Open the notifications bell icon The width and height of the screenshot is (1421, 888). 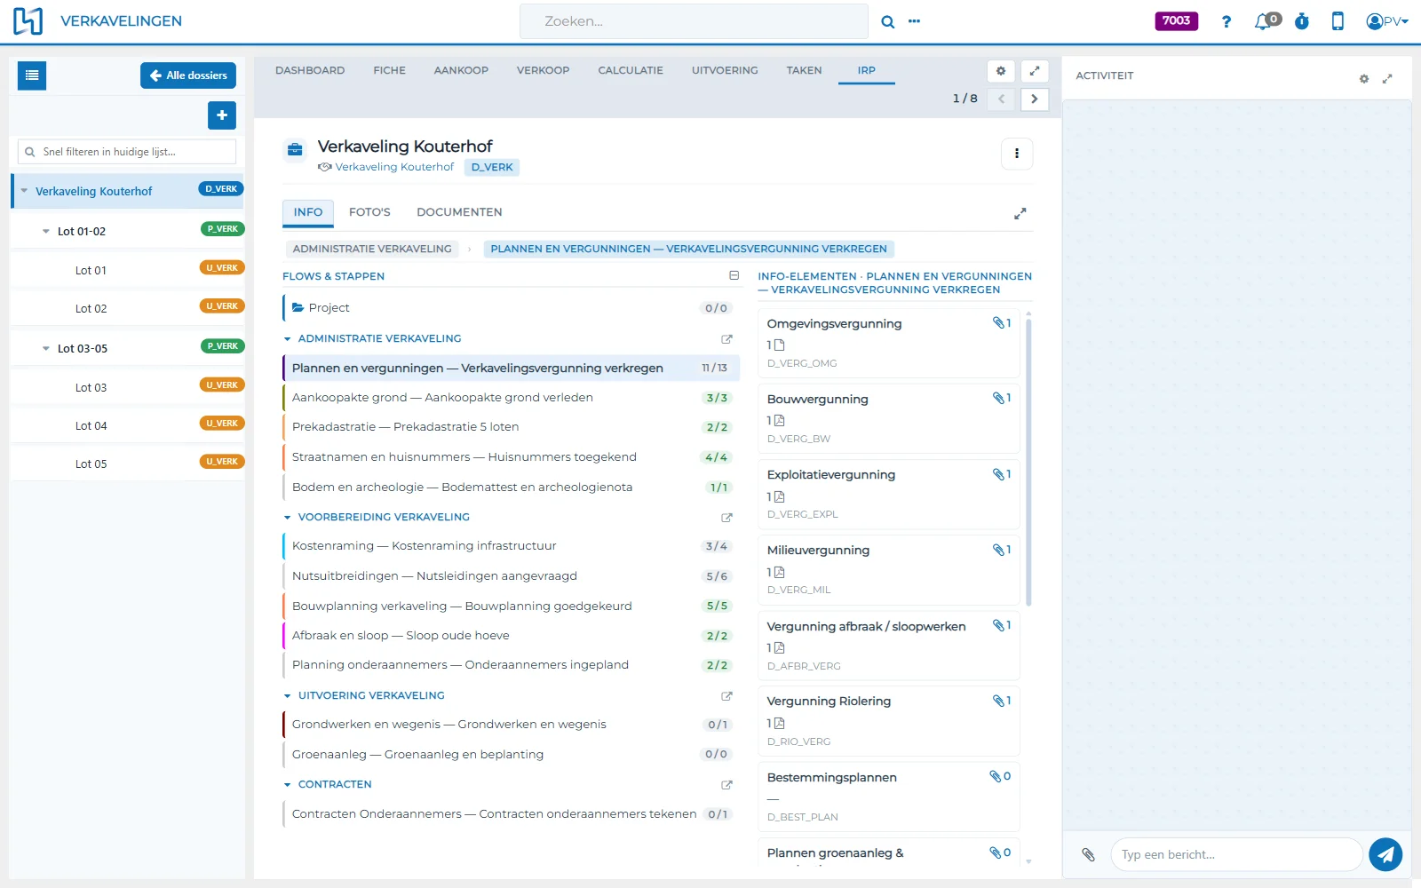1263,21
